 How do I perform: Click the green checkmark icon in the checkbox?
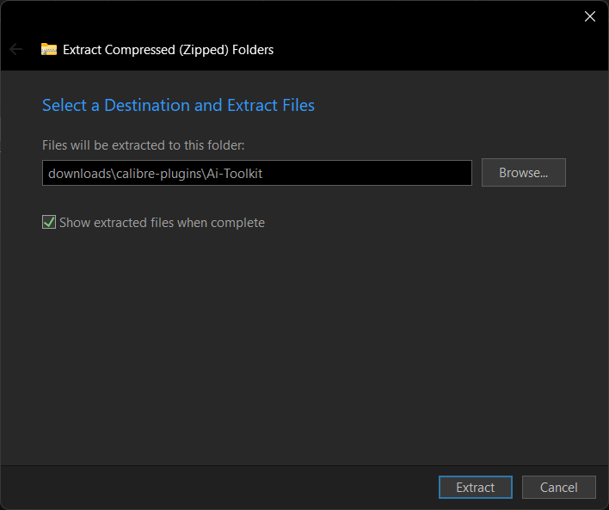49,222
